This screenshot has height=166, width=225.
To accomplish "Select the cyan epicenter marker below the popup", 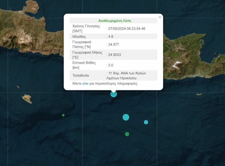I will 114,94.
